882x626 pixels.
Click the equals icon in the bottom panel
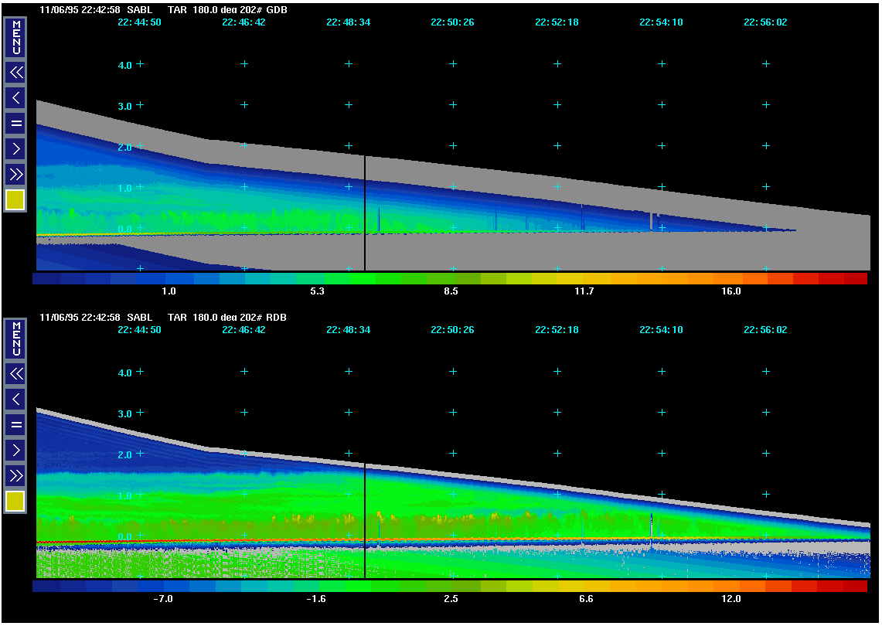click(x=15, y=424)
